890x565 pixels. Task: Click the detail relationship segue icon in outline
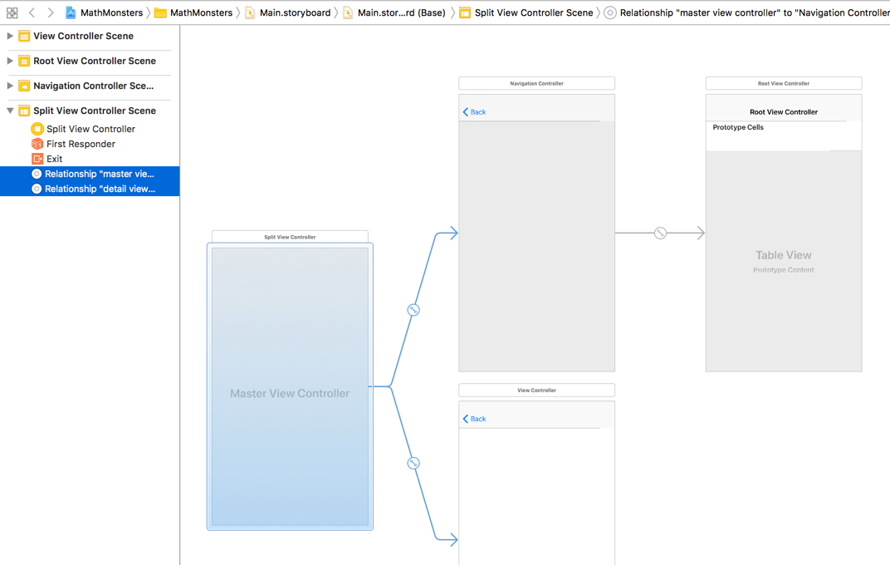coord(37,189)
